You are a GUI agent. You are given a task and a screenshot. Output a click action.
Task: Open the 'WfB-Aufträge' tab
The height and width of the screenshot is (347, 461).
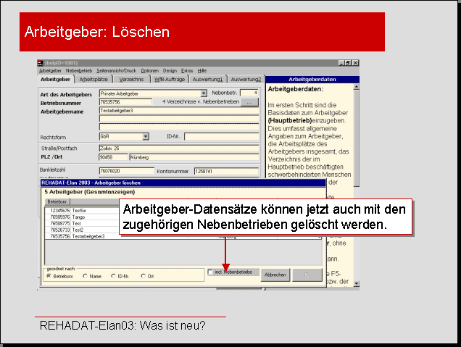tap(170, 79)
